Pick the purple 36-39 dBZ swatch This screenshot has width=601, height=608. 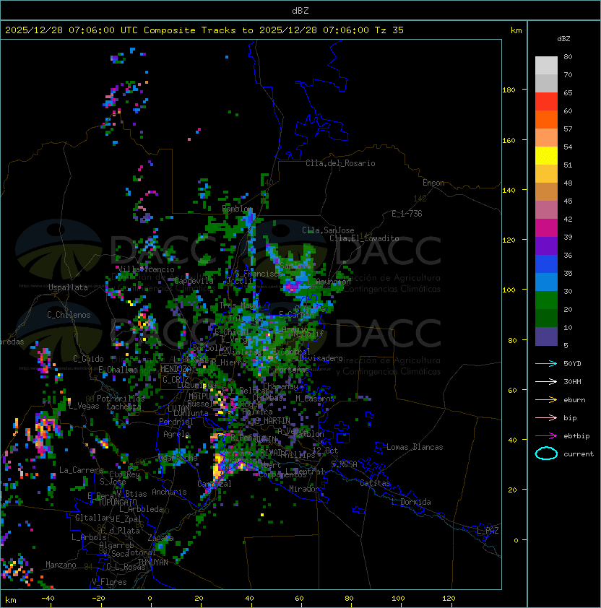pos(546,246)
